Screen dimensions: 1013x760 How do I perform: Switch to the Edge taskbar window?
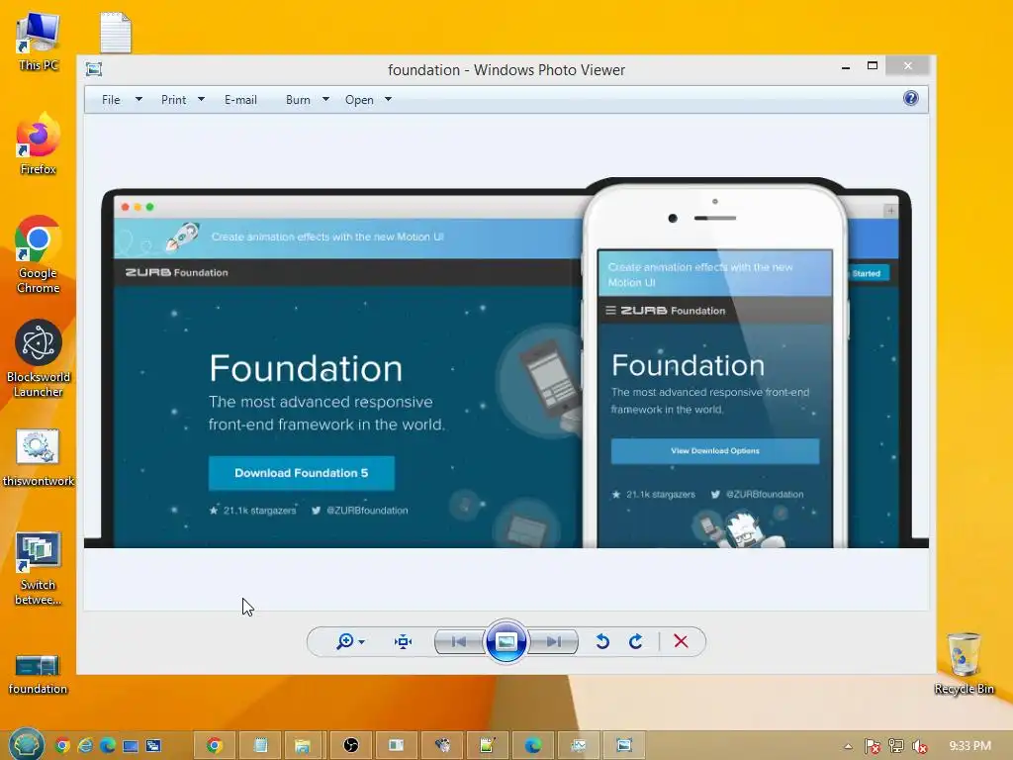pyautogui.click(x=533, y=746)
